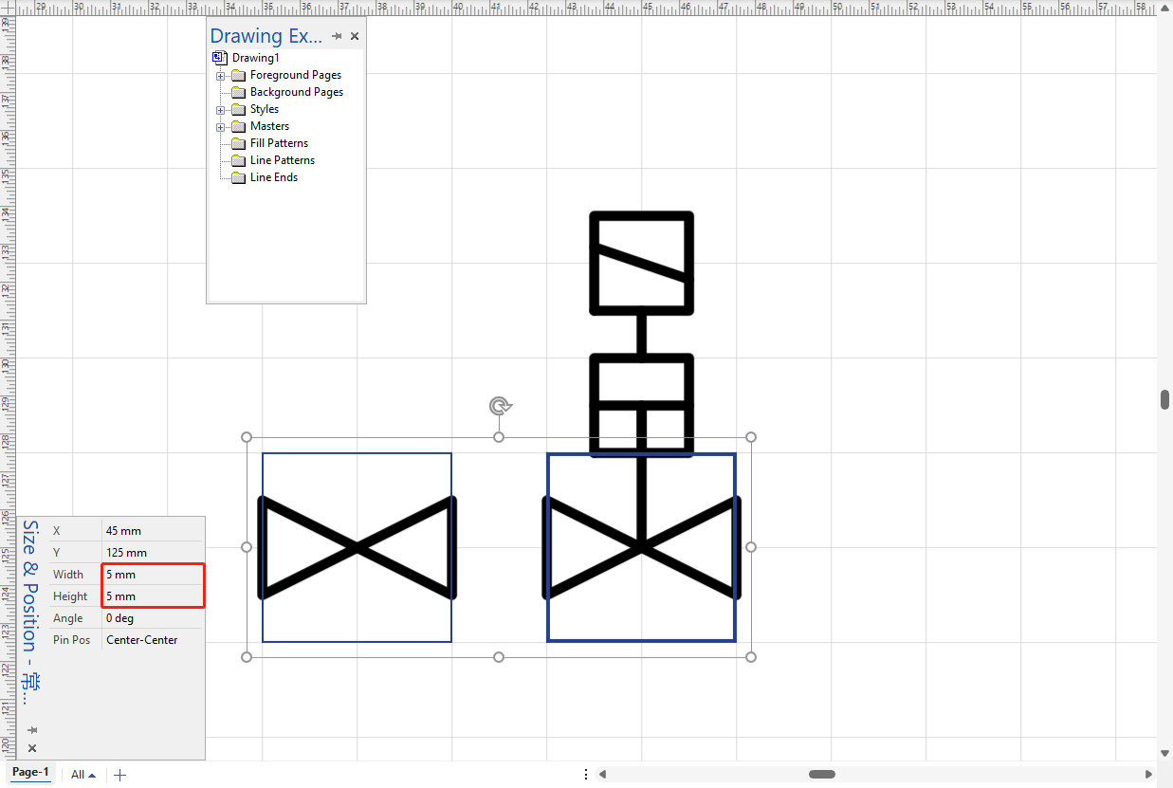The image size is (1173, 788).
Task: Click the Height value field
Action: (152, 596)
